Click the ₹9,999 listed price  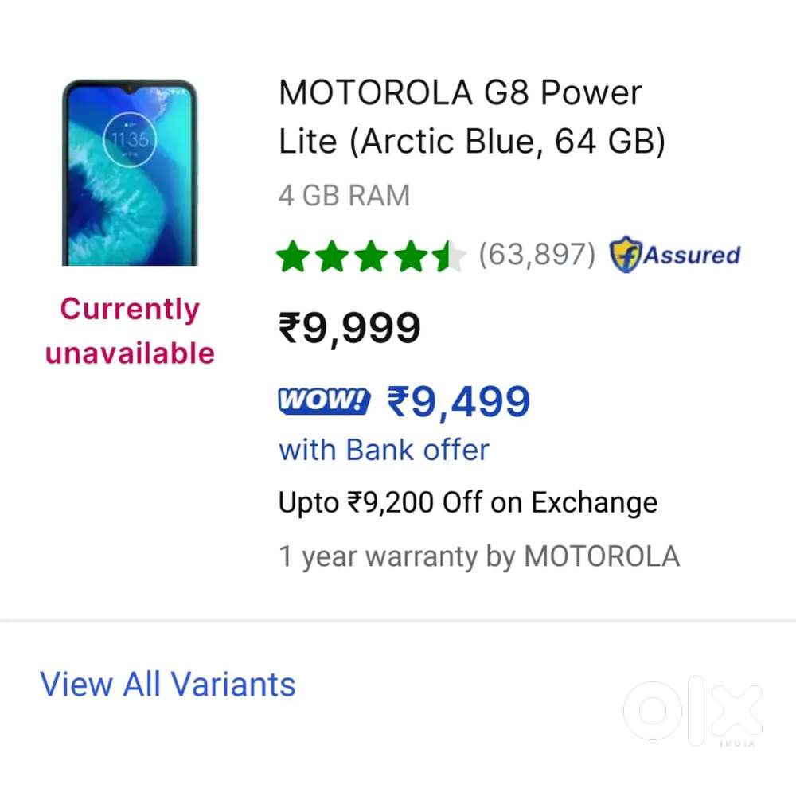tap(349, 328)
